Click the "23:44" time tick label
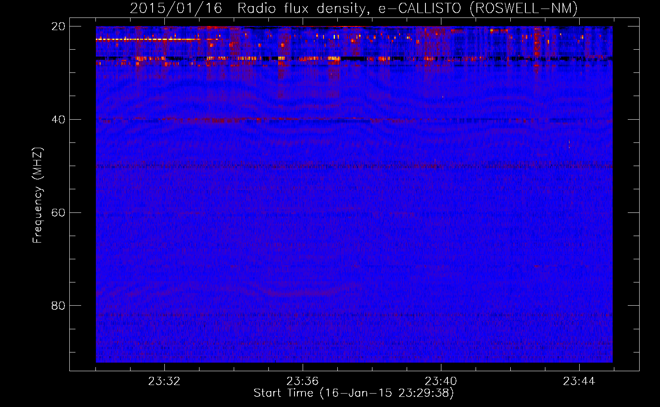Viewport: 660px width, 407px height. 579,381
